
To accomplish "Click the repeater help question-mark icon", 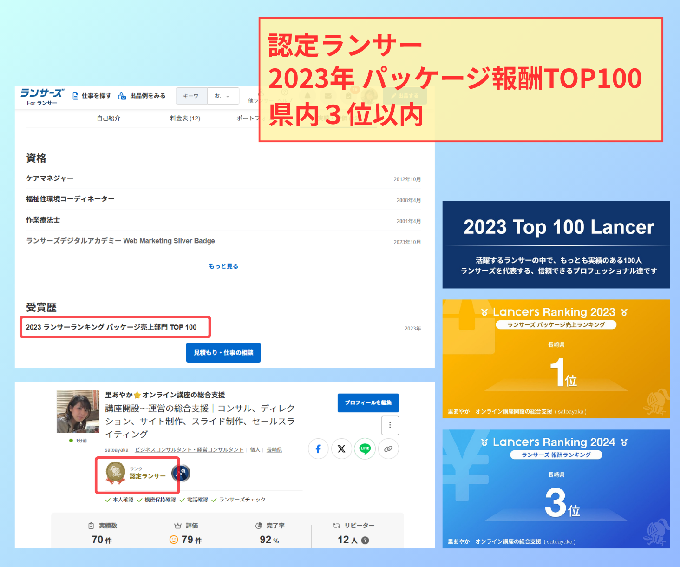I will [365, 540].
